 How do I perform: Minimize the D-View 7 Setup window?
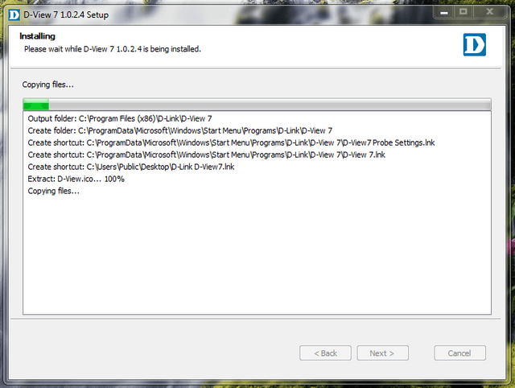click(x=444, y=12)
